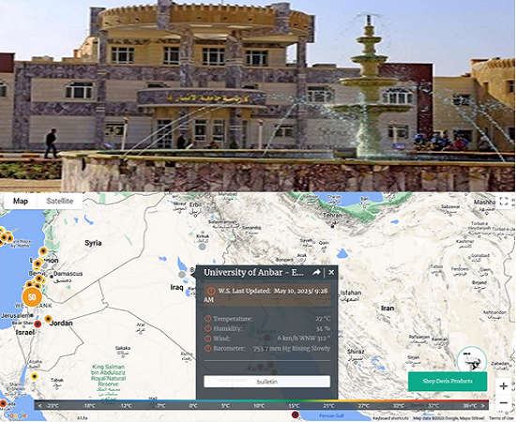Viewport: 516px width, 422px height.
Task: Toggle fullscreen map view
Action: coord(504,201)
